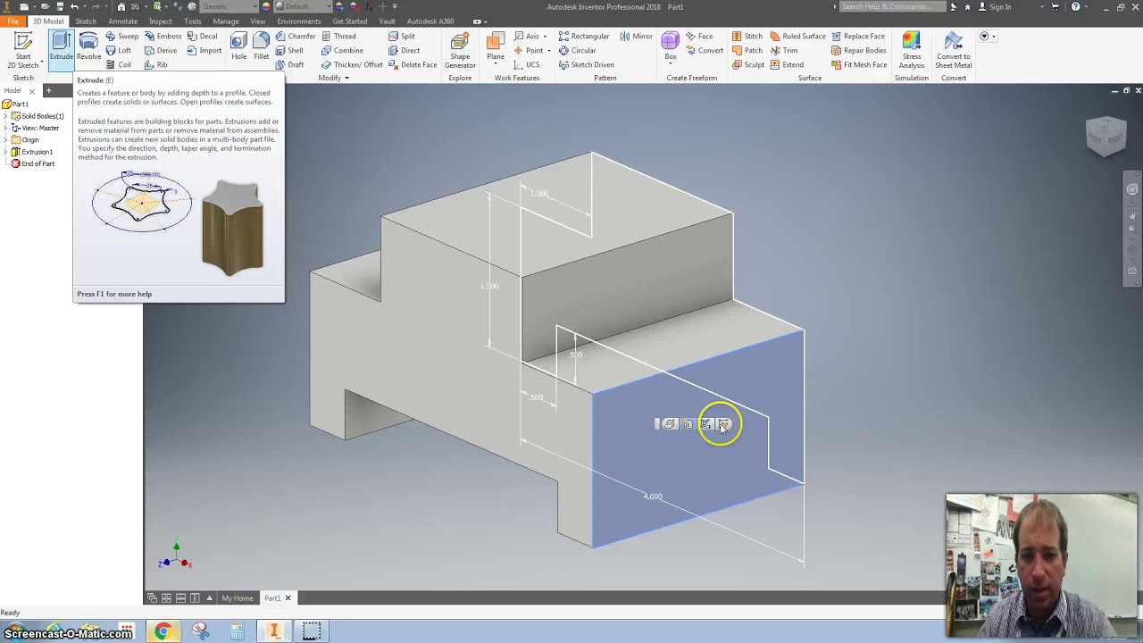The width and height of the screenshot is (1143, 643).
Task: Select the Hole tool
Action: tap(238, 46)
